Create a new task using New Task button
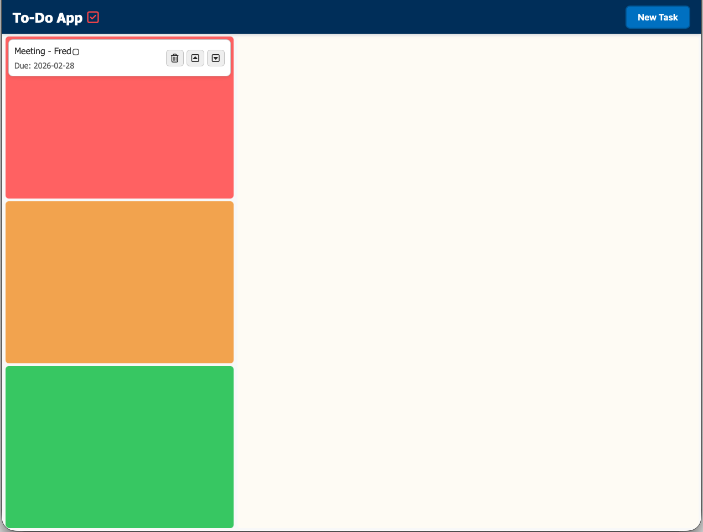The width and height of the screenshot is (703, 532). pos(658,17)
